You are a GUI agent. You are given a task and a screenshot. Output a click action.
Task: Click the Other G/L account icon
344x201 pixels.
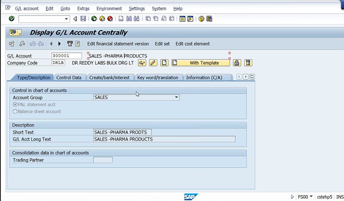click(12, 44)
